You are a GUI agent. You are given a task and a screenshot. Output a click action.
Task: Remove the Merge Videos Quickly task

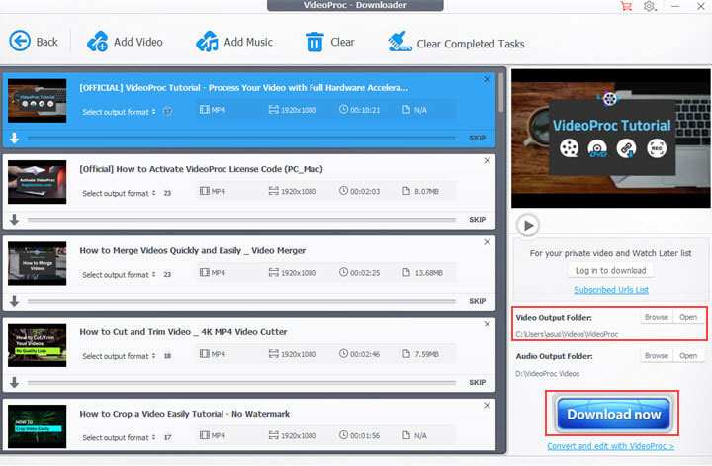click(487, 242)
